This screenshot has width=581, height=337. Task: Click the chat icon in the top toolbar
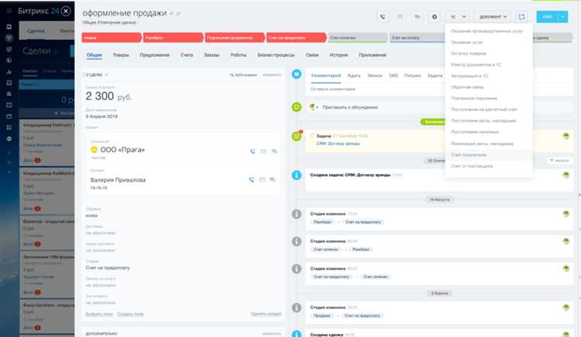418,17
